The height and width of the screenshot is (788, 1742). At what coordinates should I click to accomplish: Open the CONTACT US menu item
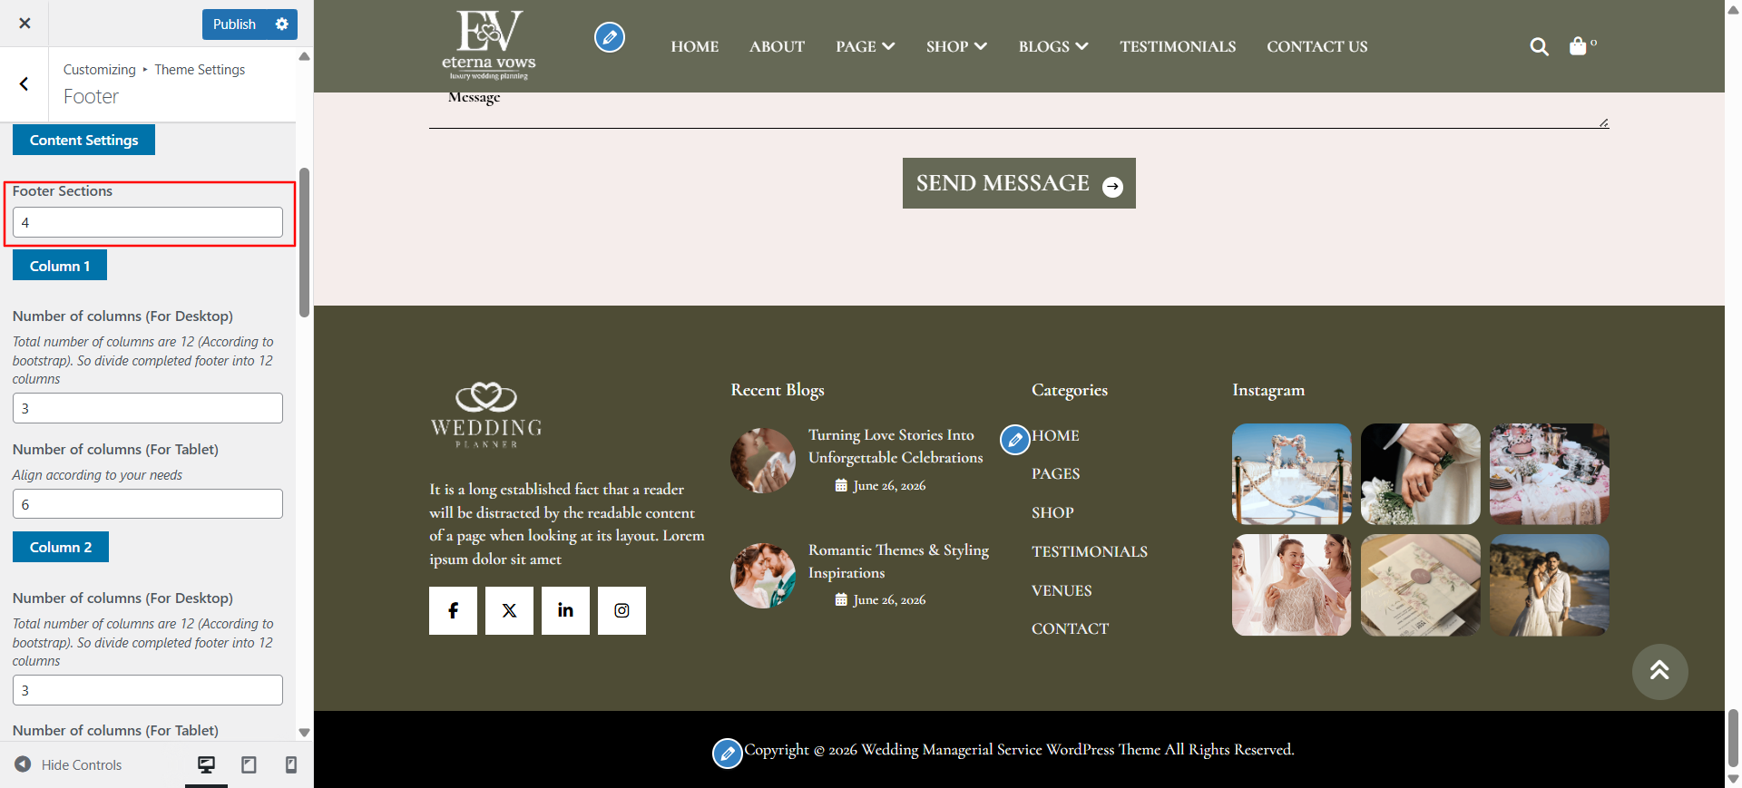1317,46
